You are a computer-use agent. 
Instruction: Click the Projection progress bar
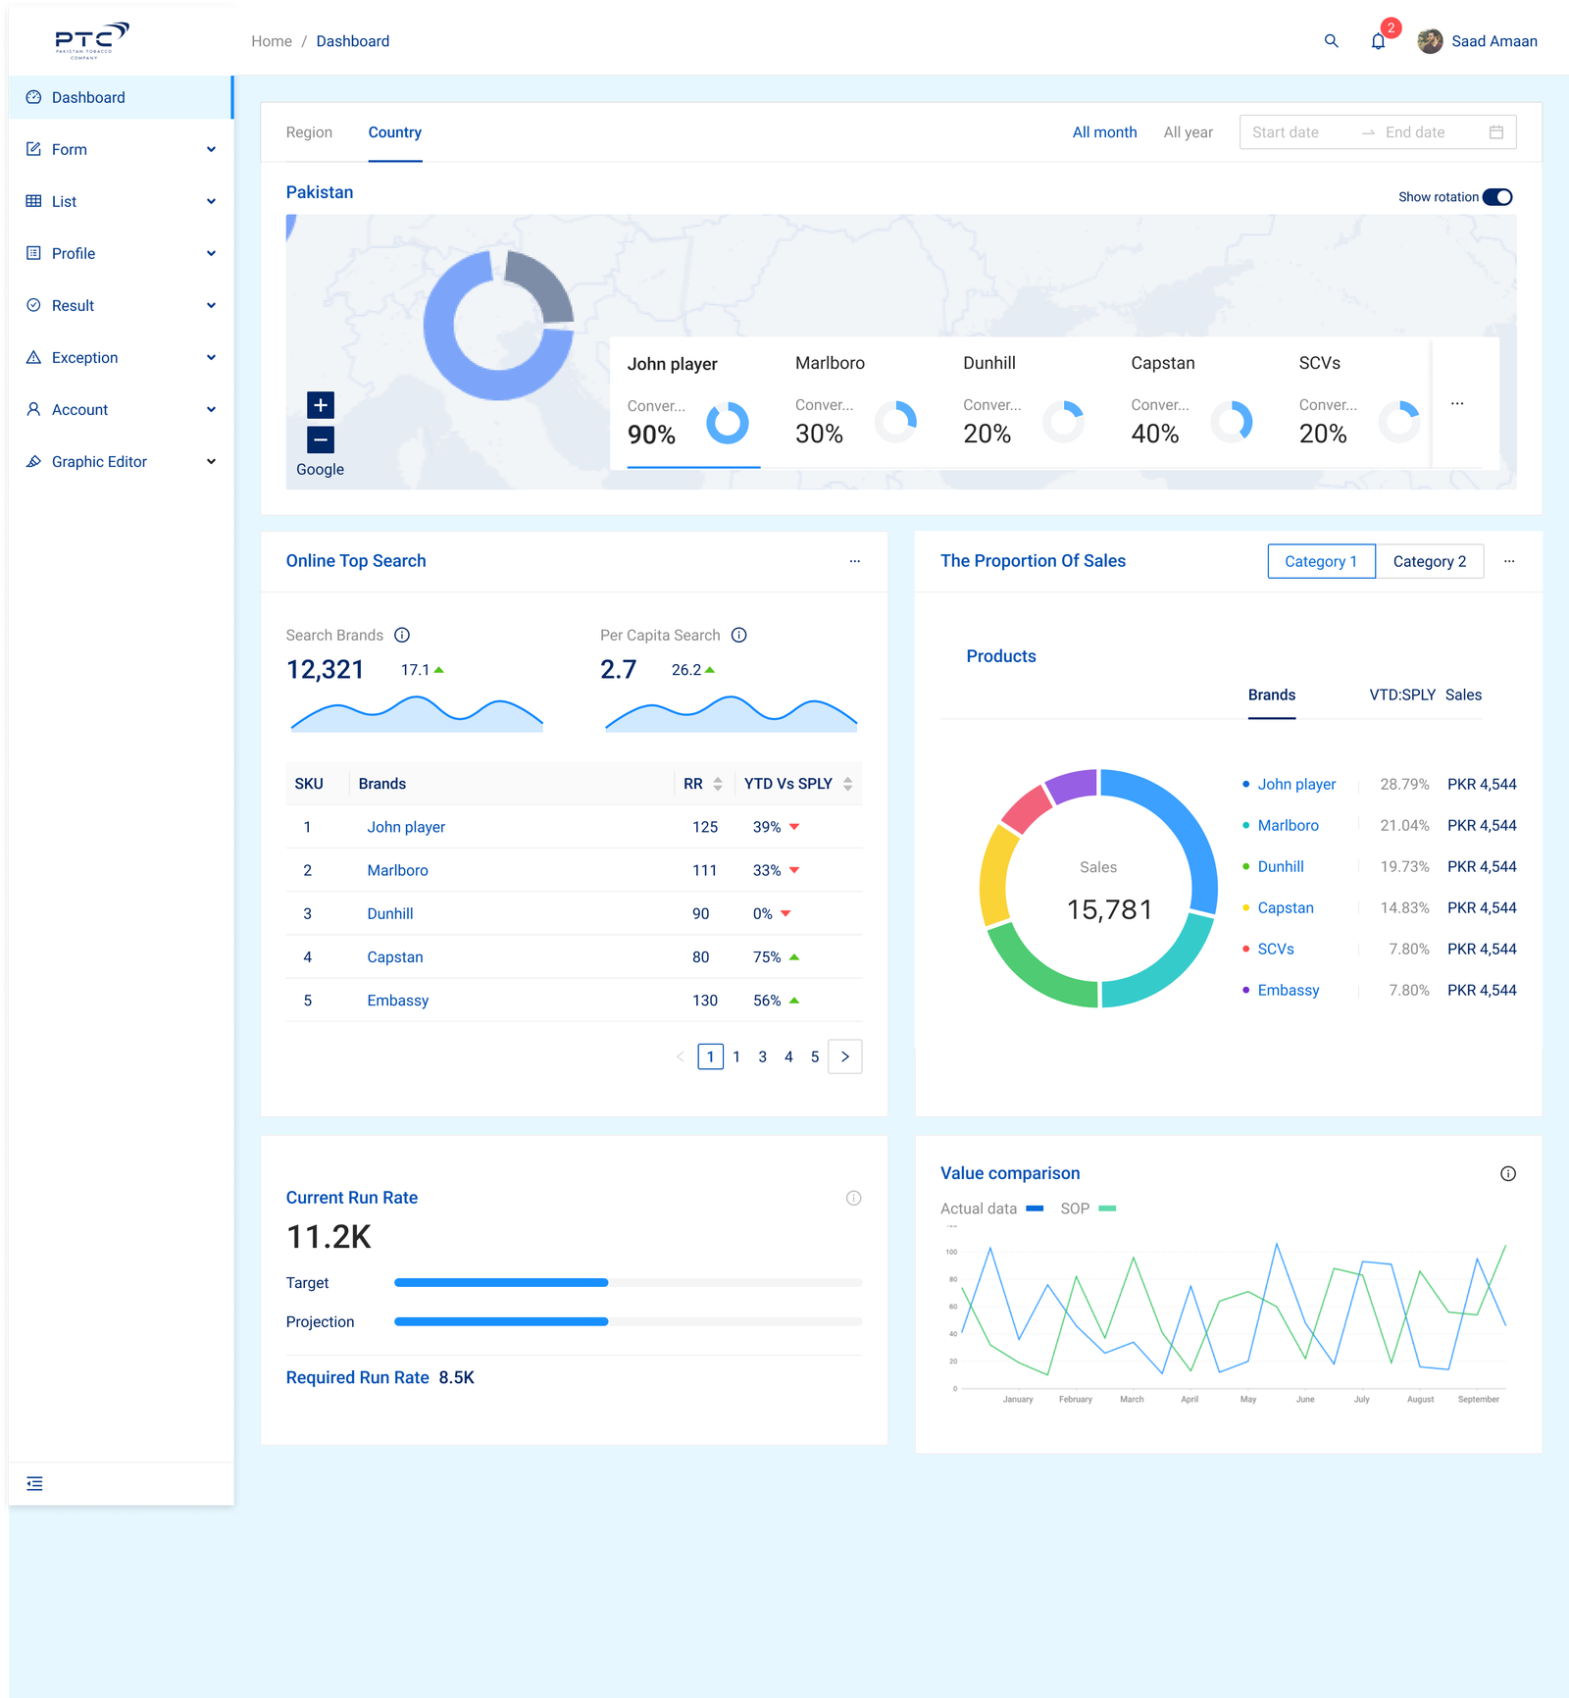click(x=628, y=1321)
